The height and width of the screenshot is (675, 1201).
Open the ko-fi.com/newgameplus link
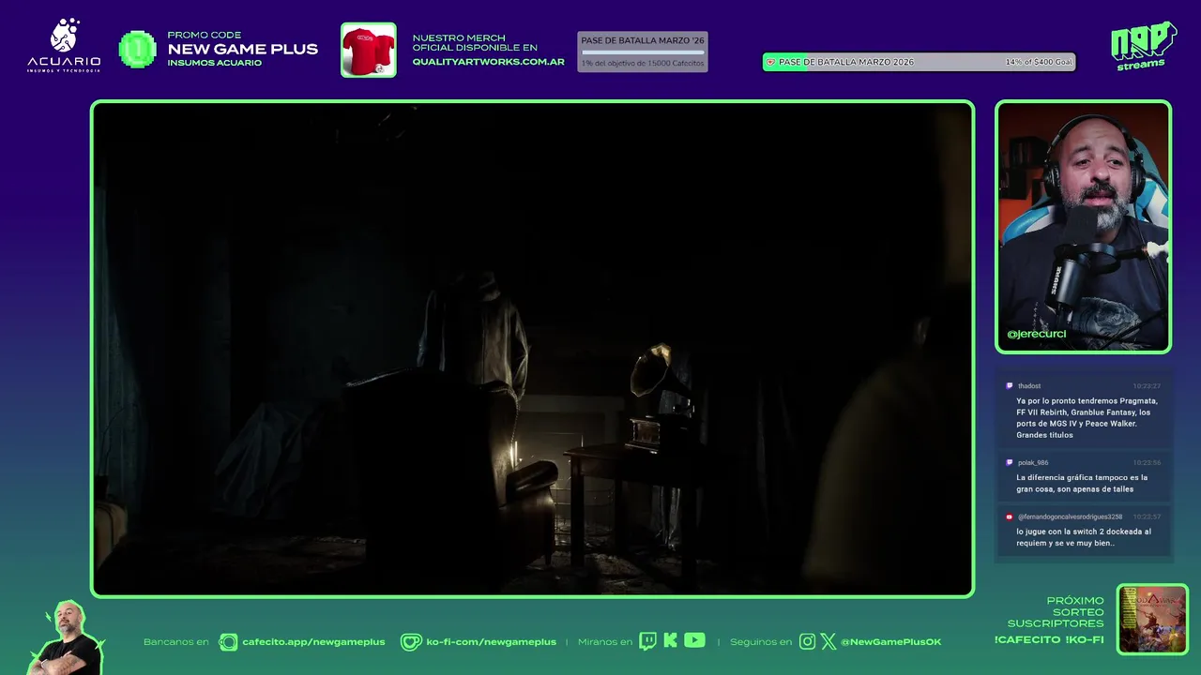click(x=491, y=642)
